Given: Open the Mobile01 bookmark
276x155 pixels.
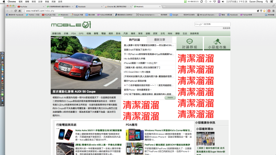Looking at the screenshot, I should coord(63,15).
